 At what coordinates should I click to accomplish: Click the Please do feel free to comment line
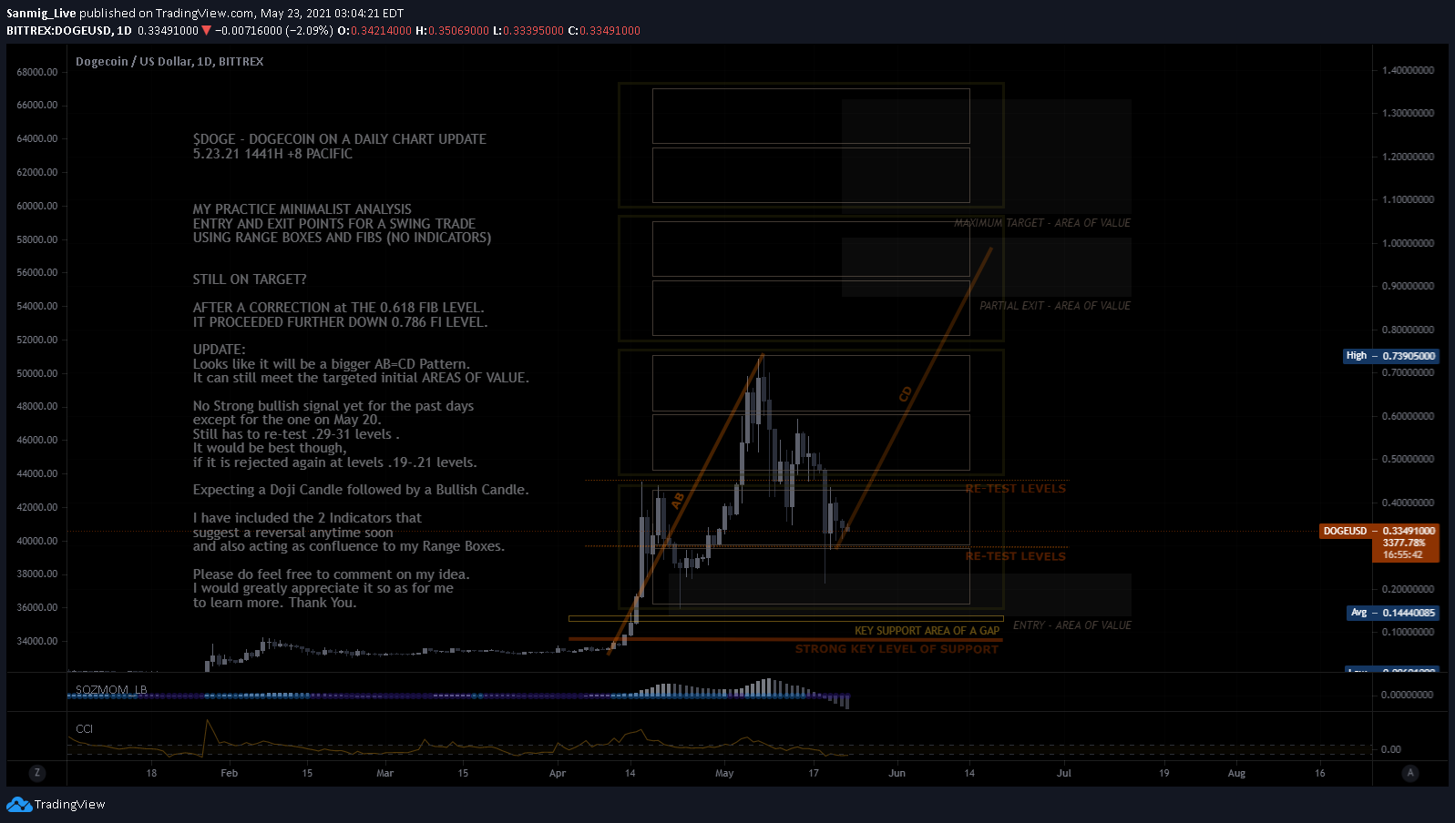[331, 574]
